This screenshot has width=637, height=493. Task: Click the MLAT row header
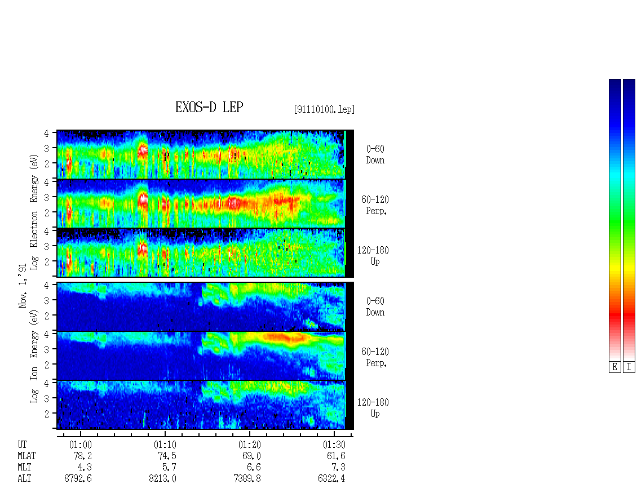[27, 456]
